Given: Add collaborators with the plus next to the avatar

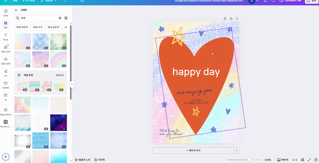Looking at the screenshot, I should [257, 1].
